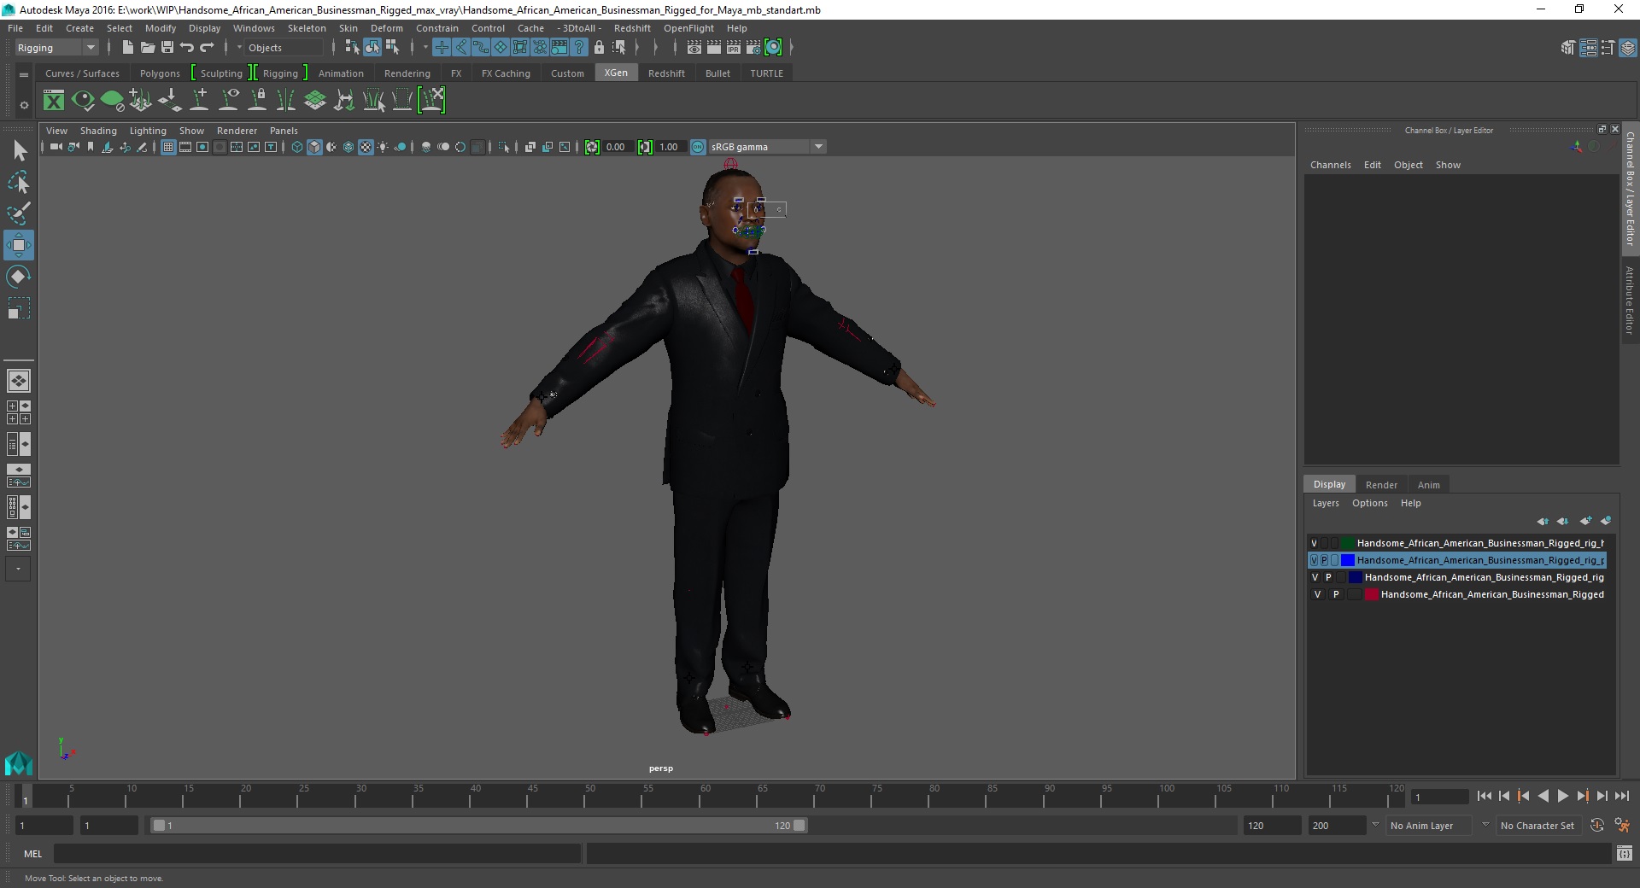Toggle visibility of green rig layer
This screenshot has height=888, width=1640.
1315,543
